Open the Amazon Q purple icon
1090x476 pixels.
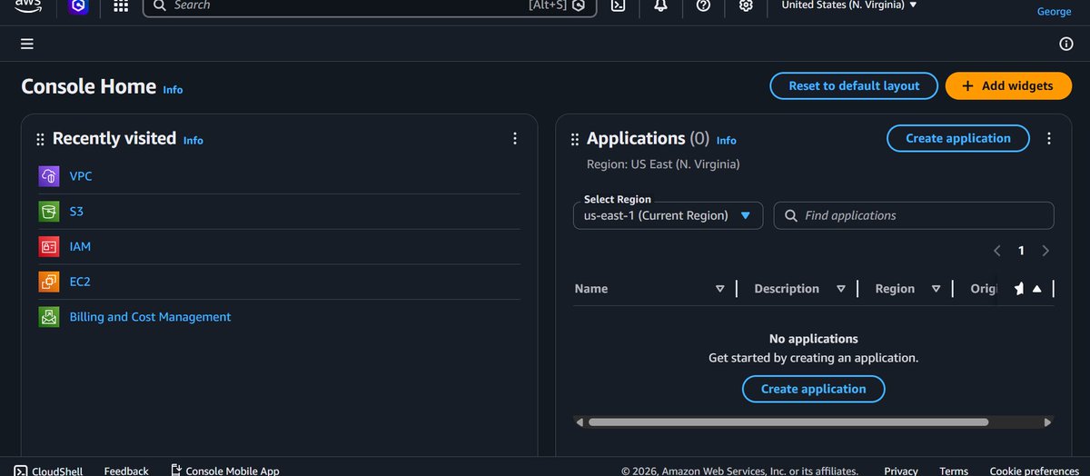[x=78, y=5]
